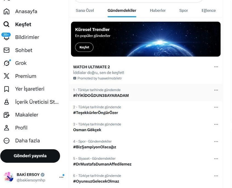Open account menu dots beside BAKİ ERSOY
Viewport: 232px width, 188px height.
(61, 177)
